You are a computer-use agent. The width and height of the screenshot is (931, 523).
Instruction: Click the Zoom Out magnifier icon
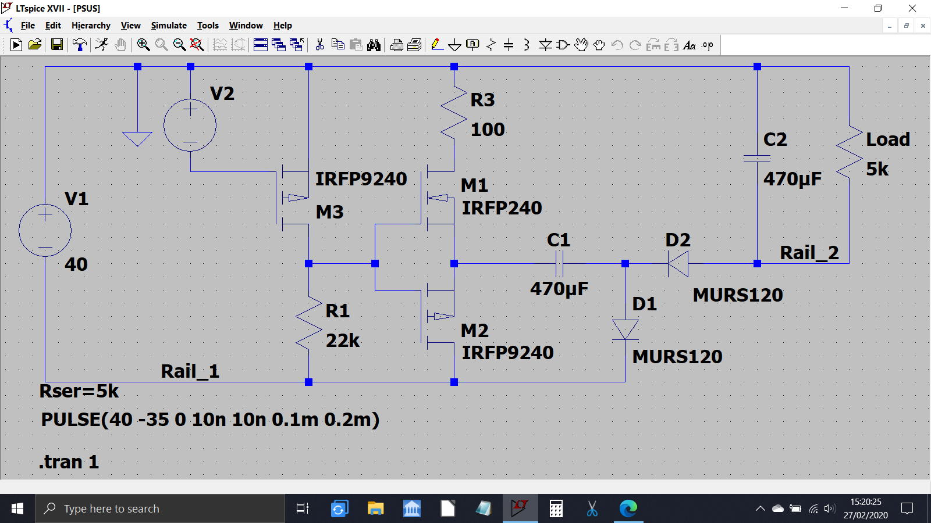pyautogui.click(x=179, y=45)
